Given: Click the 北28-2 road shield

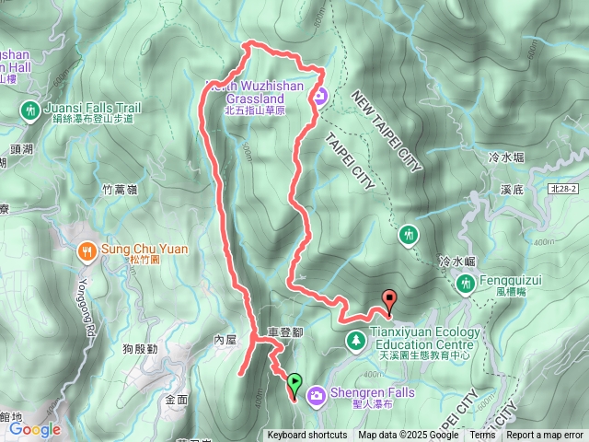Looking at the screenshot, I should (563, 189).
